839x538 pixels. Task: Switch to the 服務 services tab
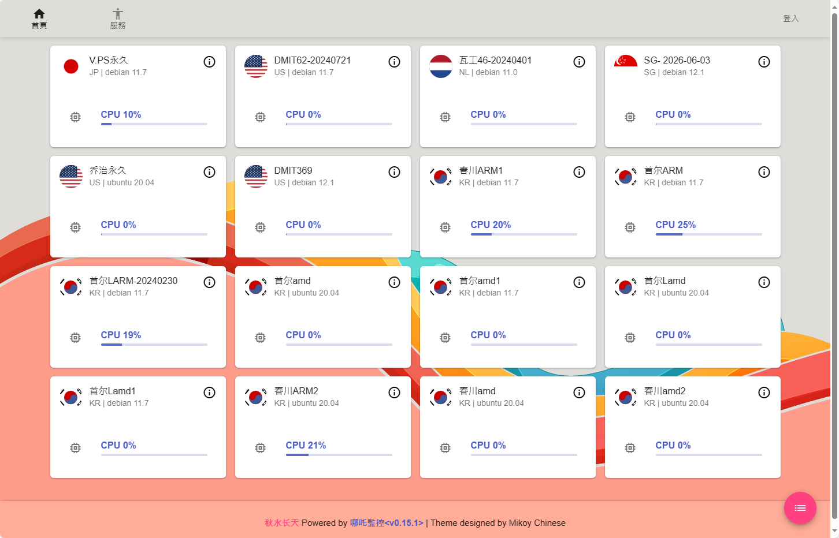[x=118, y=18]
